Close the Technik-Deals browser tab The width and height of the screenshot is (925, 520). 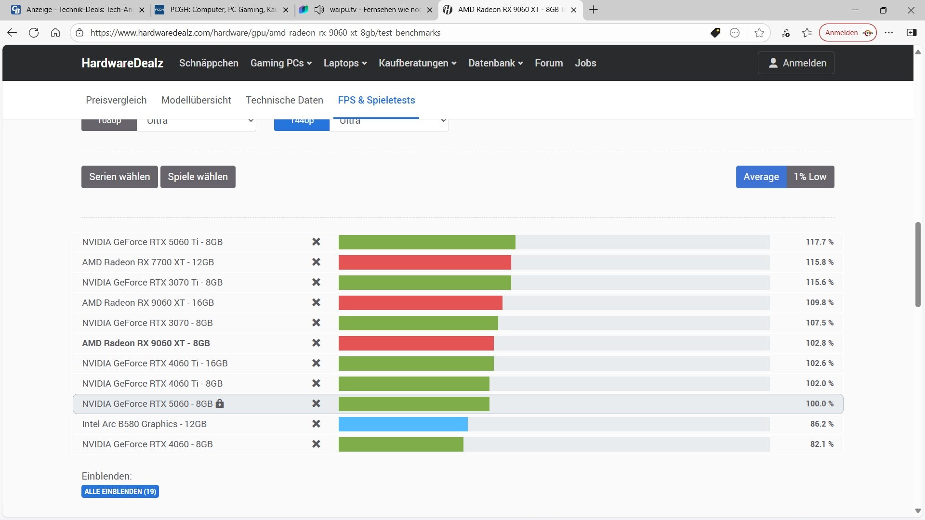[142, 10]
